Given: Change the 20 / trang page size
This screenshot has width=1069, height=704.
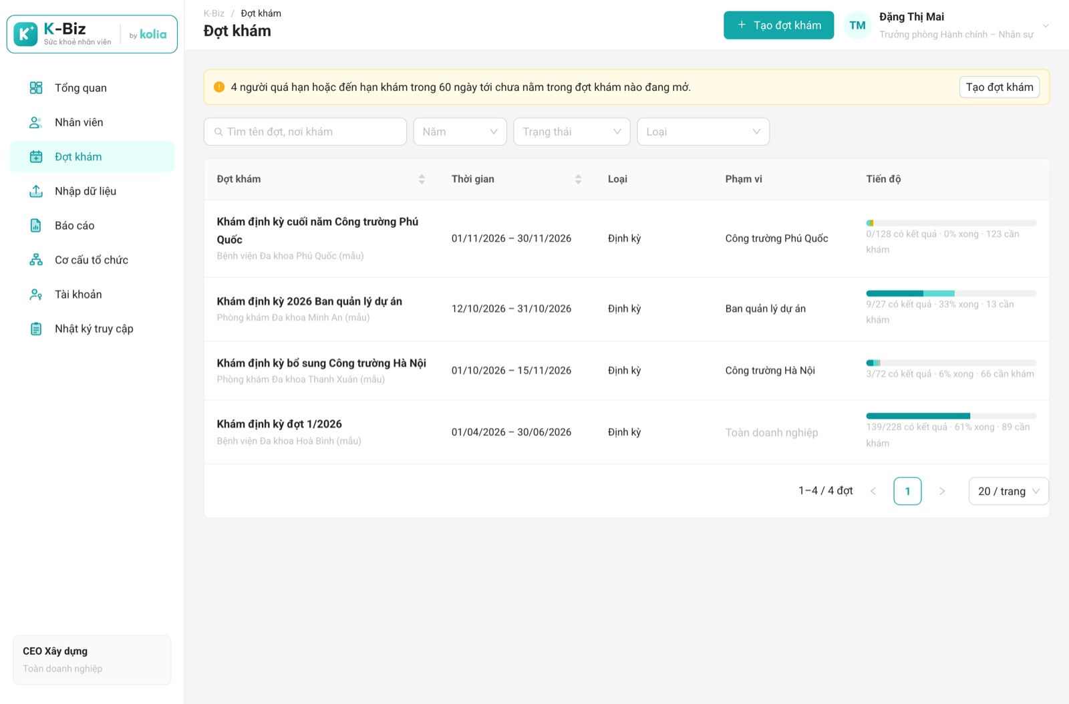Looking at the screenshot, I should (x=1009, y=491).
